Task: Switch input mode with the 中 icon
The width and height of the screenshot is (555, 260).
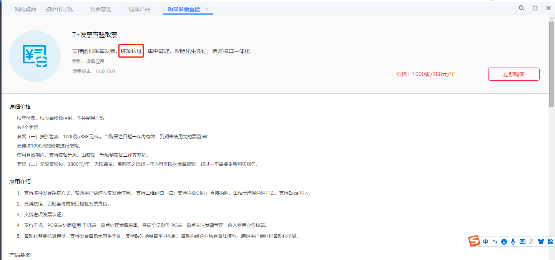Action: [485, 242]
